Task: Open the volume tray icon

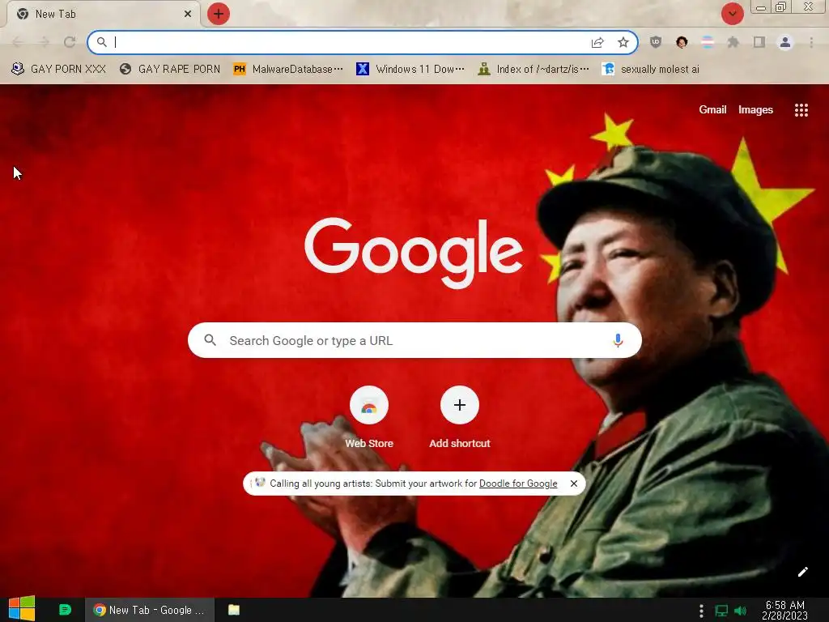Action: tap(740, 611)
